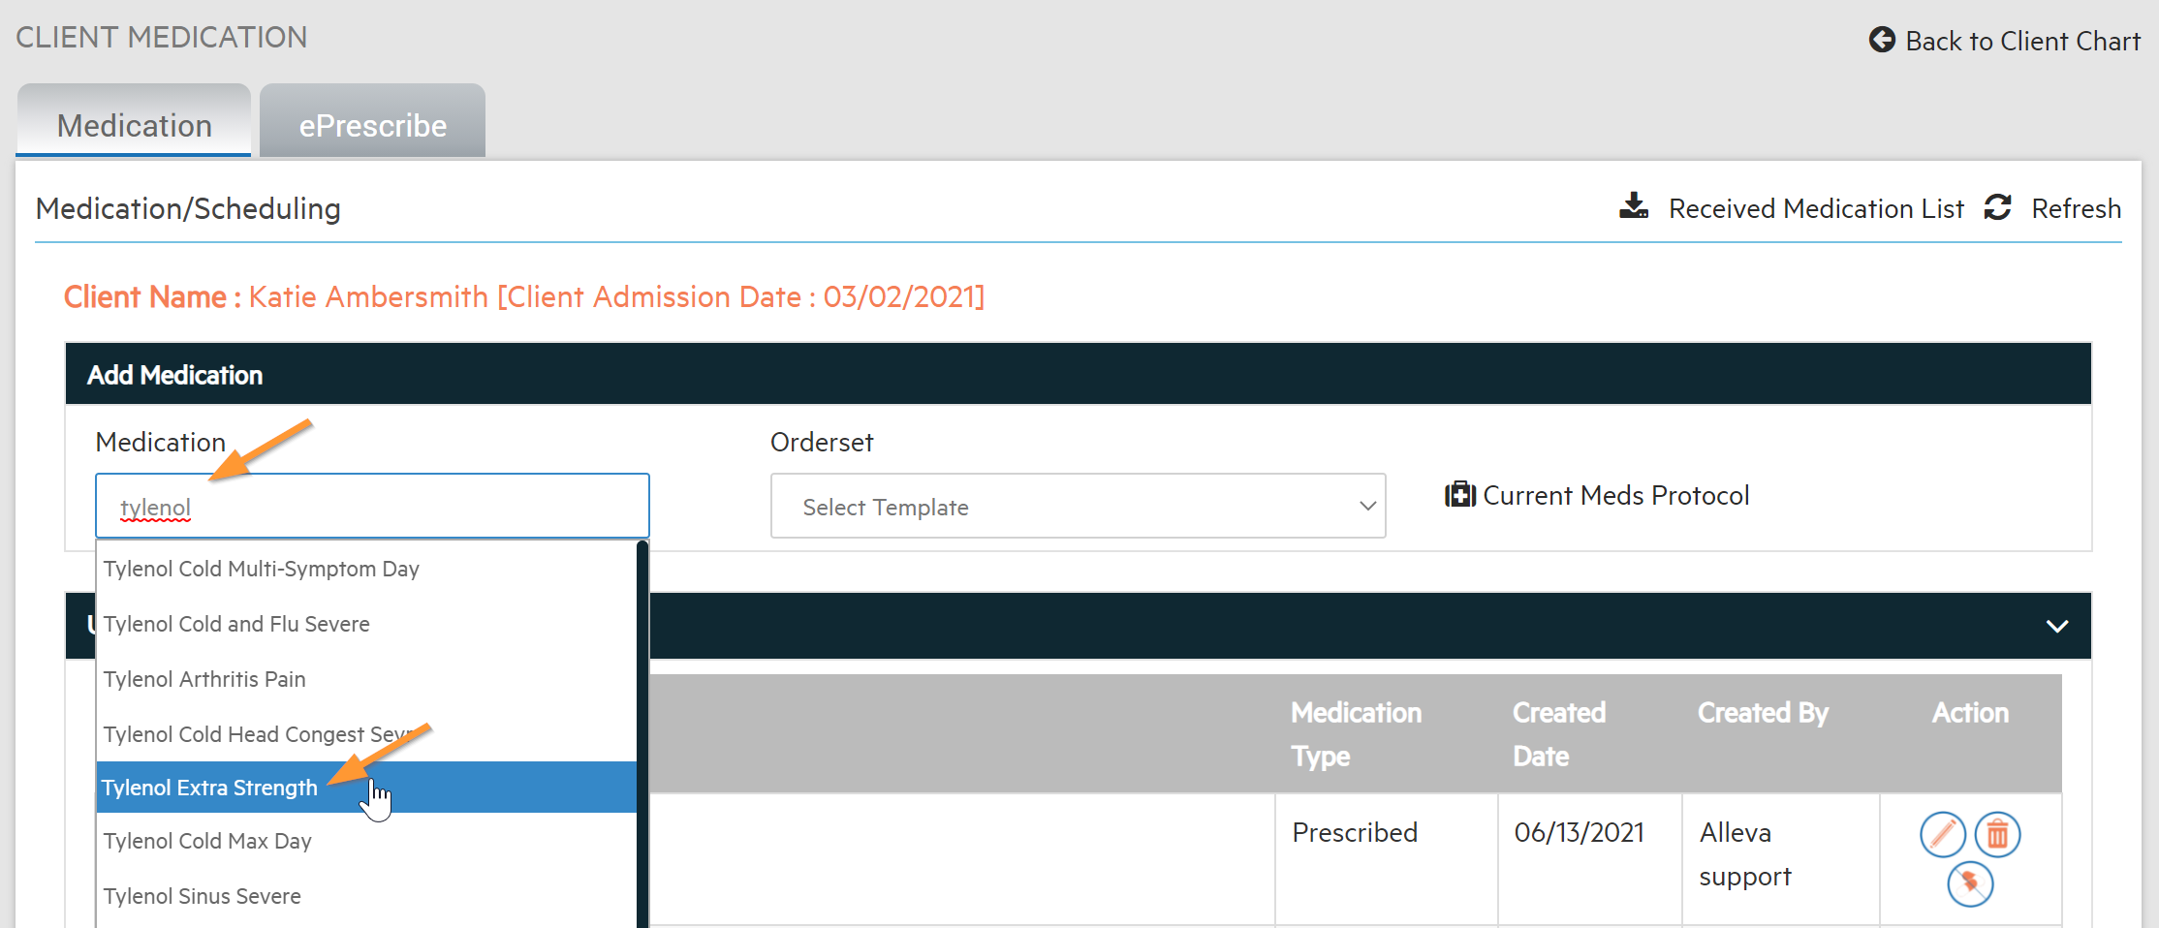2159x928 pixels.
Task: Select the Medication tab
Action: pyautogui.click(x=134, y=124)
